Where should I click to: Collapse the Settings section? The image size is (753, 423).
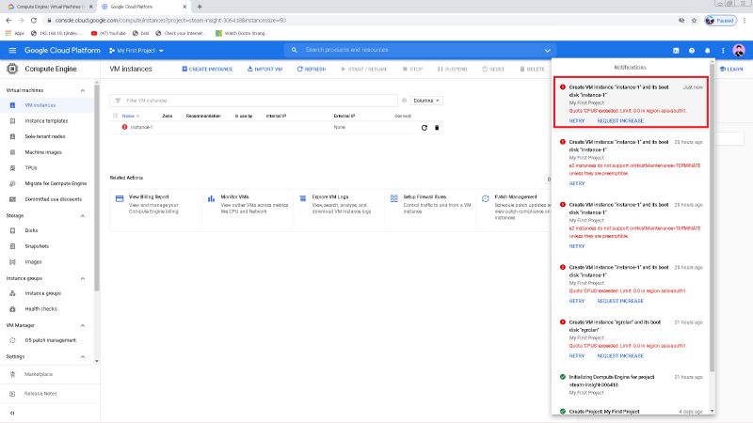[x=83, y=357]
